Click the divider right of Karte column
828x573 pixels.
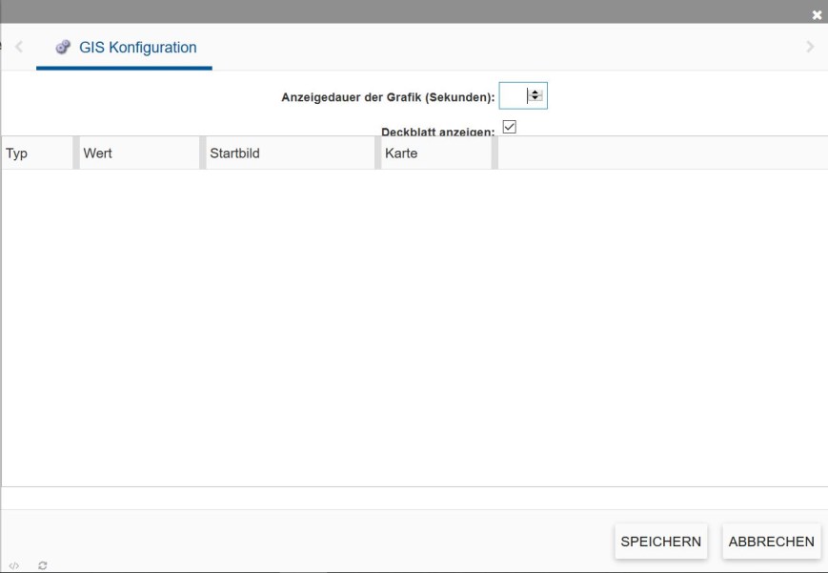(495, 153)
